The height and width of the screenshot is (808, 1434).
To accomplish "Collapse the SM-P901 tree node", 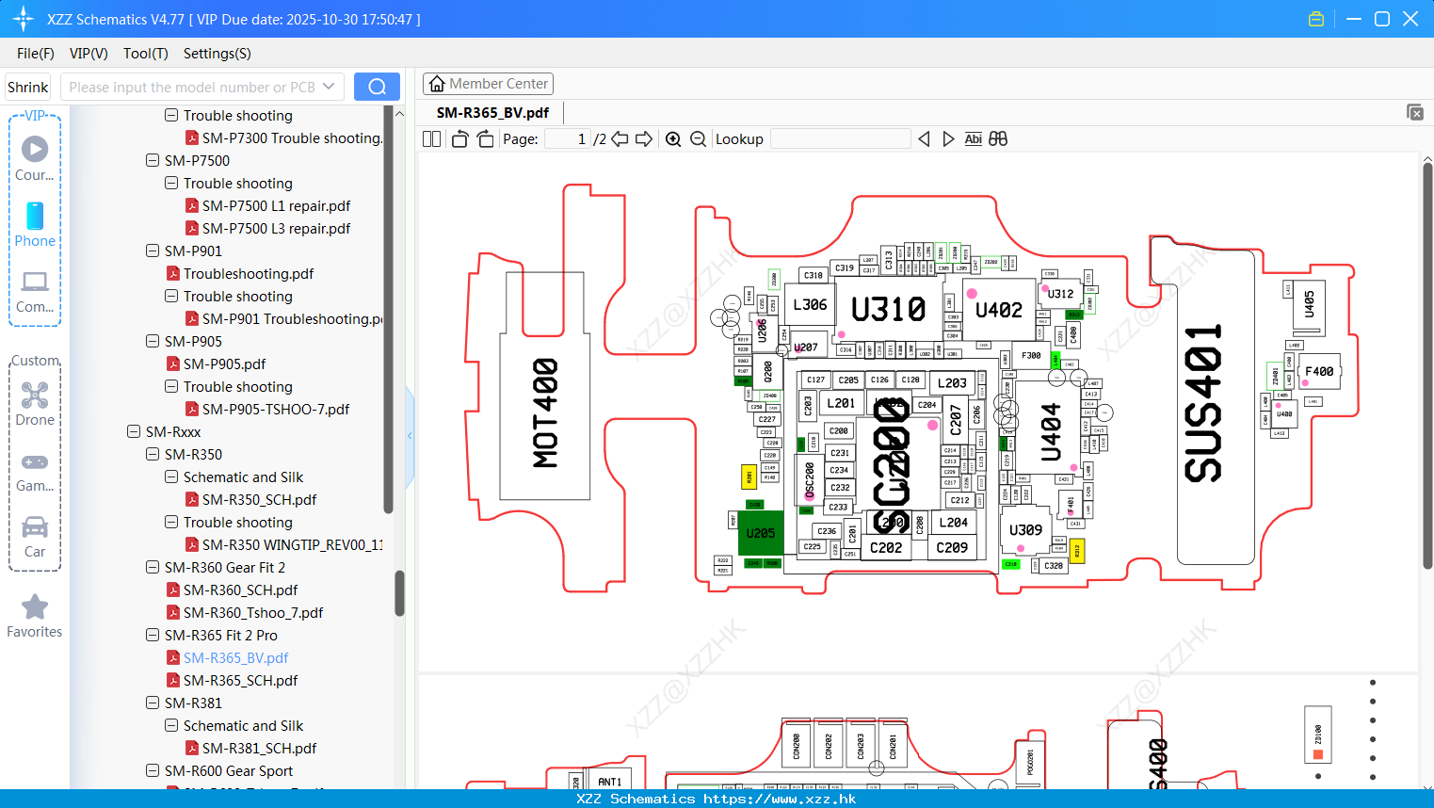I will (x=153, y=251).
